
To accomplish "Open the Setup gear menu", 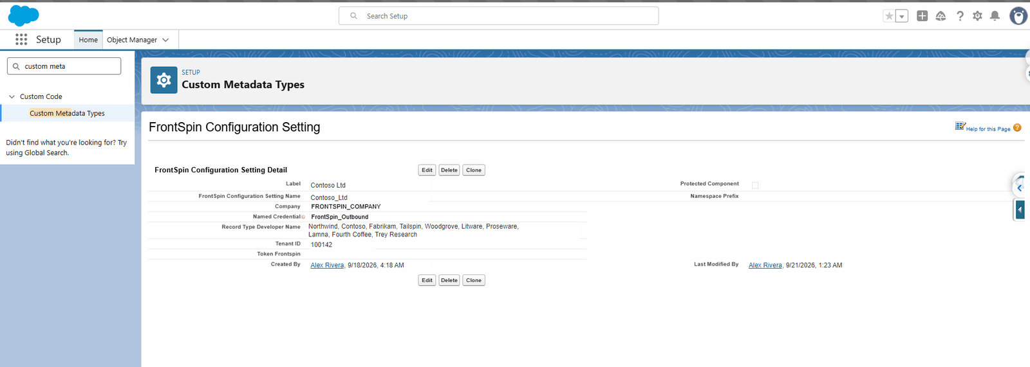I will click(x=977, y=16).
